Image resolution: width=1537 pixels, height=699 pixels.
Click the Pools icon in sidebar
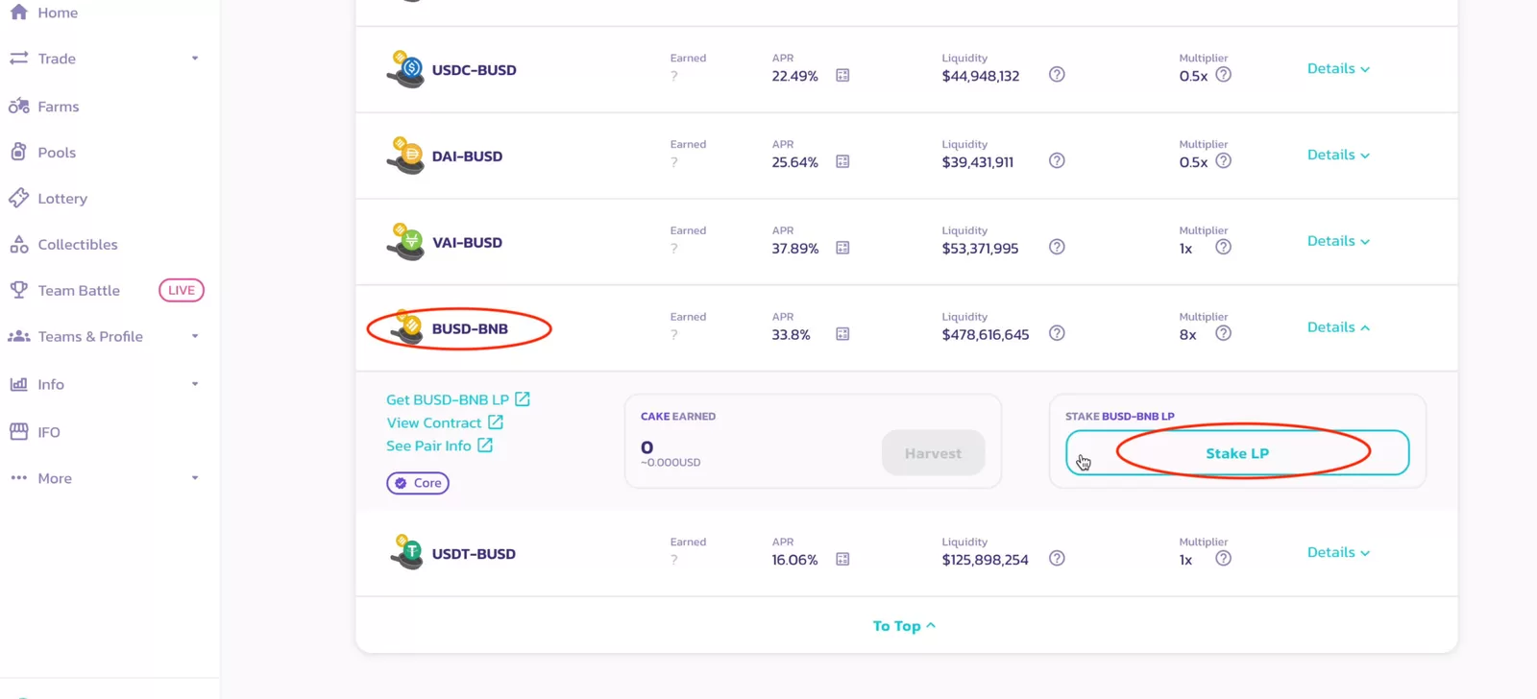click(x=18, y=152)
